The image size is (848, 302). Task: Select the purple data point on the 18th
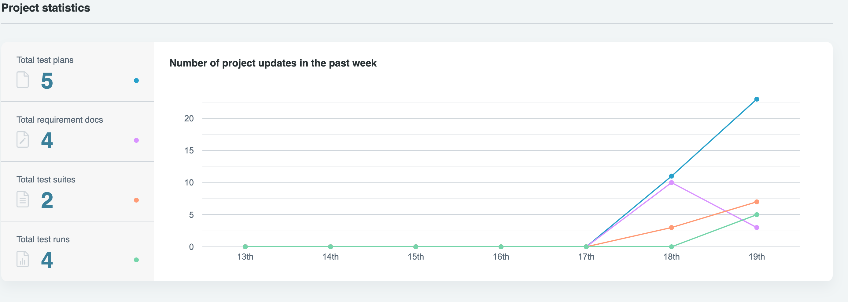click(671, 183)
